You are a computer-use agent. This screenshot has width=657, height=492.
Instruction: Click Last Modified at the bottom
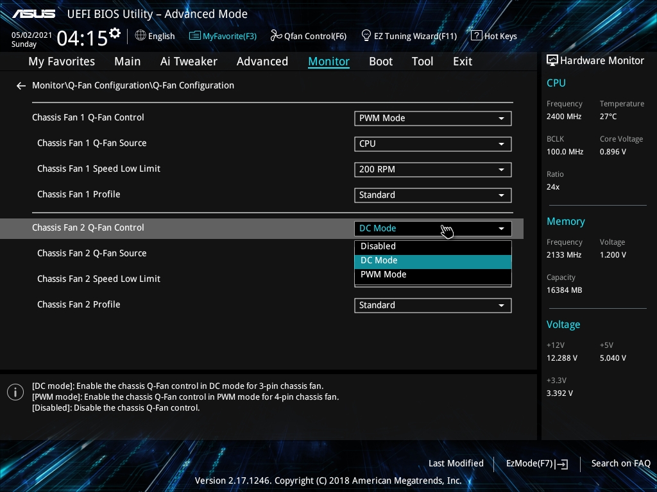click(456, 464)
